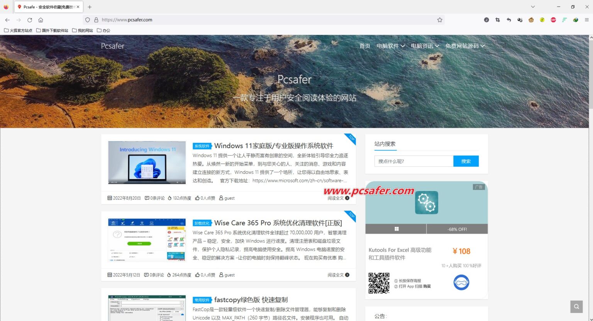Screen dimensions: 593x321
Task: Reload the current page
Action: 30,20
